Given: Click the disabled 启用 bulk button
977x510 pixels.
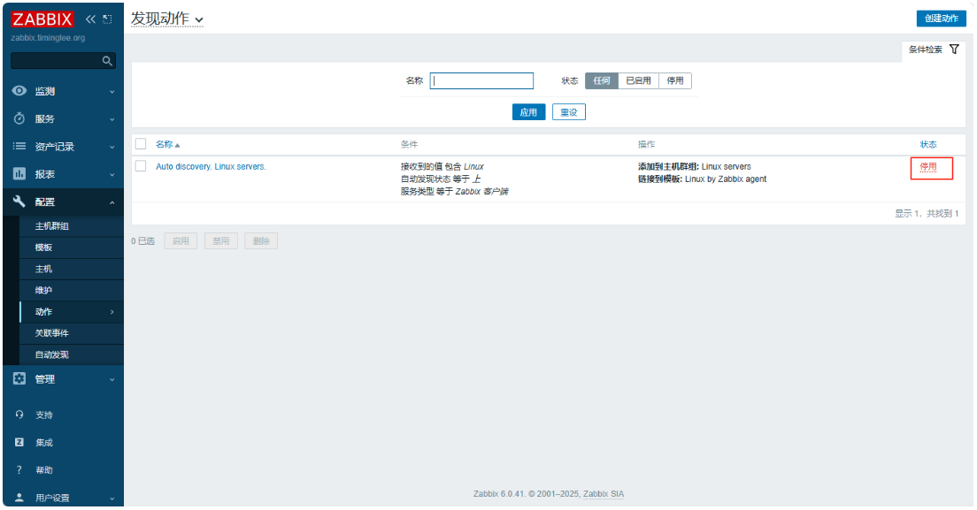Looking at the screenshot, I should tap(181, 240).
